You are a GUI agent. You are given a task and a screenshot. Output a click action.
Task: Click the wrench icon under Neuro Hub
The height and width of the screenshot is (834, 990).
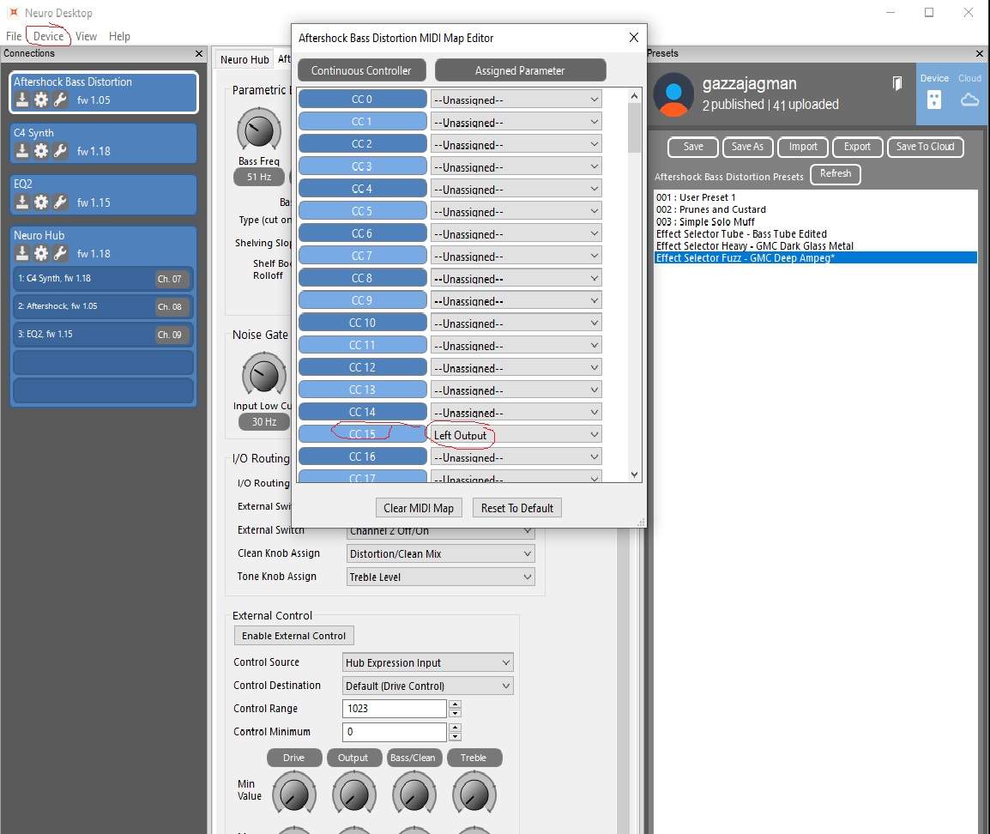[60, 252]
